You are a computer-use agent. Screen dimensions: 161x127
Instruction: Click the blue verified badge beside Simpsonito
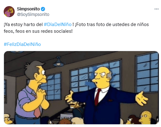pyautogui.click(x=43, y=9)
